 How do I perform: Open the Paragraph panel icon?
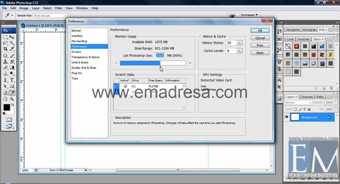pos(279,87)
